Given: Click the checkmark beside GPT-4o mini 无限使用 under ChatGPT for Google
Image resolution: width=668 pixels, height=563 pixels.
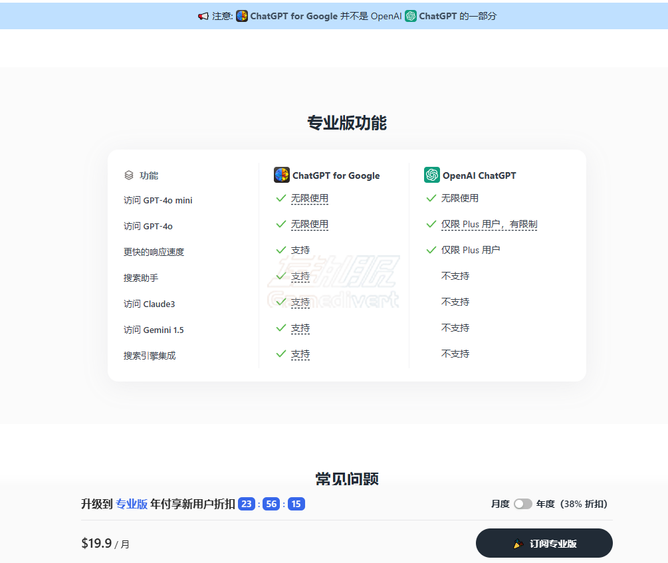Looking at the screenshot, I should 280,198.
